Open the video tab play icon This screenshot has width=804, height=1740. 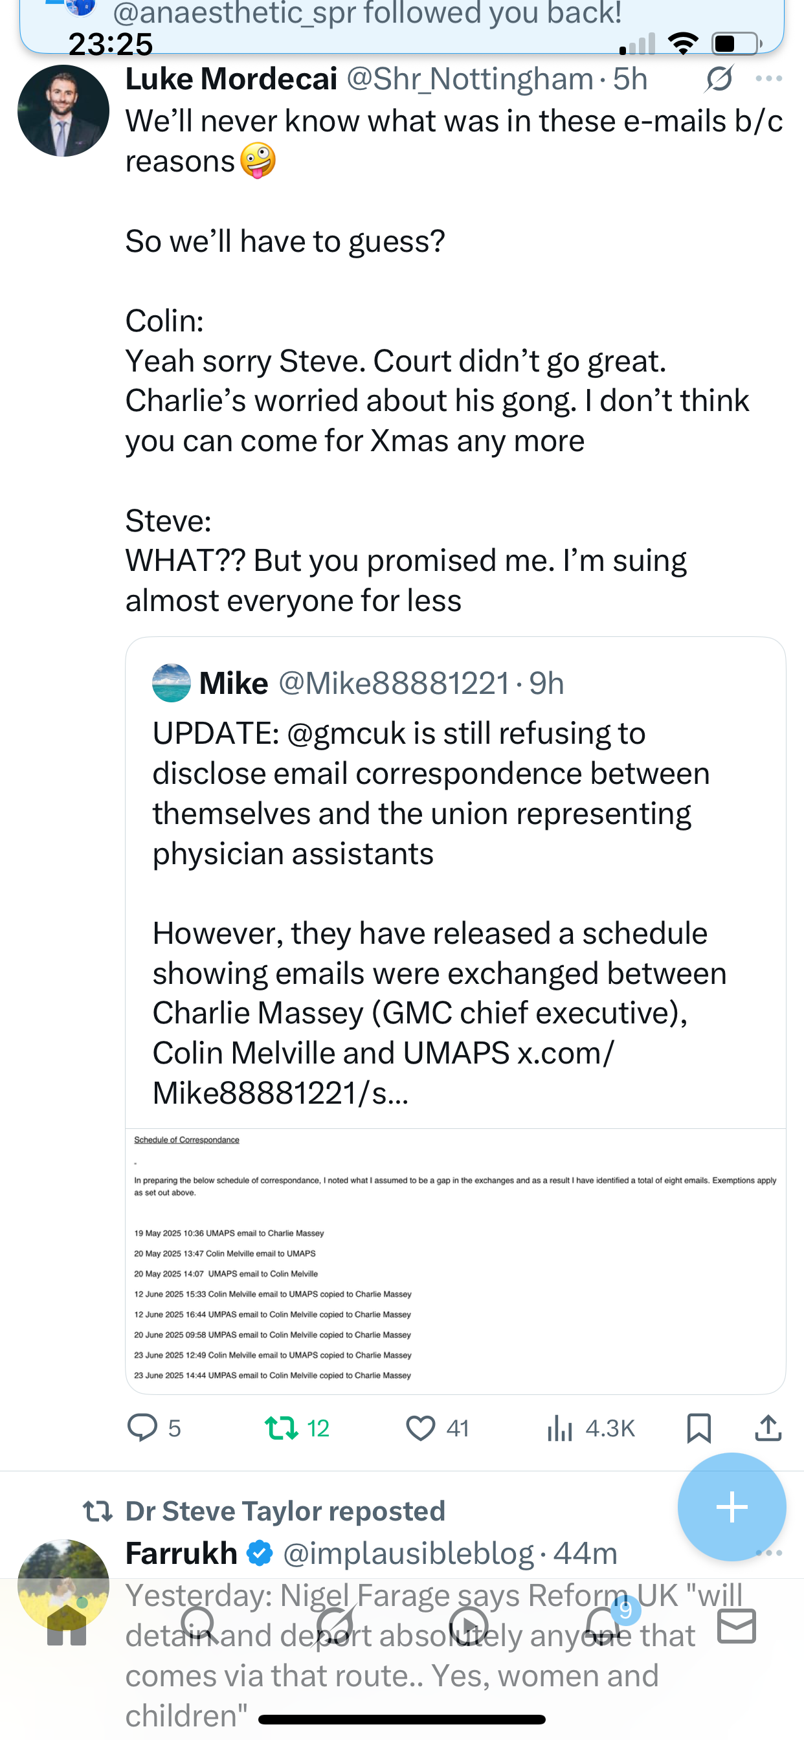point(468,1625)
